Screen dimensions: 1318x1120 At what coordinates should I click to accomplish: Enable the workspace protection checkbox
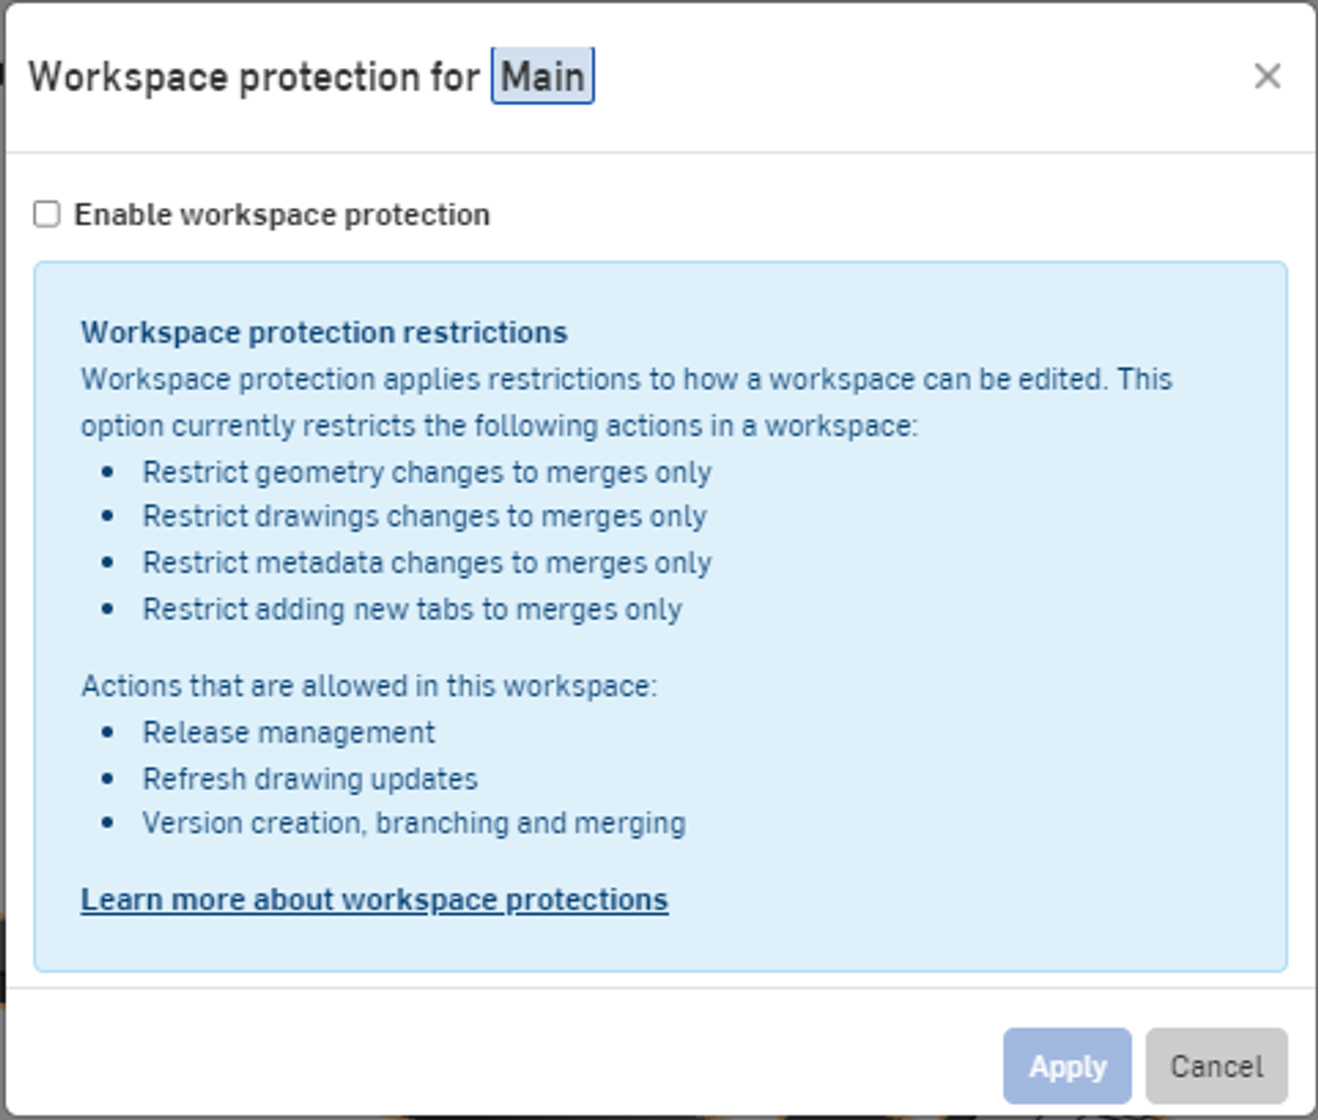pos(45,214)
